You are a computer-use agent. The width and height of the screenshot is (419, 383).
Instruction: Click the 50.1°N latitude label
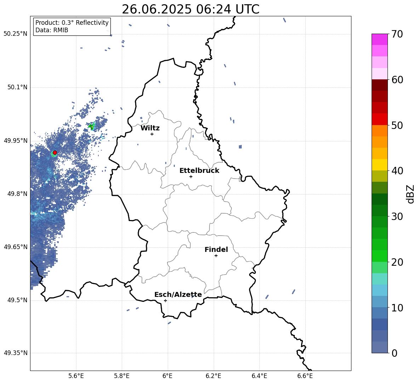(x=17, y=87)
